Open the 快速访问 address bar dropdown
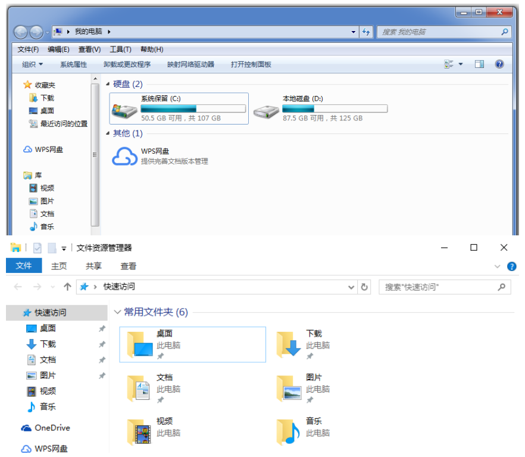525x457 pixels. click(351, 287)
